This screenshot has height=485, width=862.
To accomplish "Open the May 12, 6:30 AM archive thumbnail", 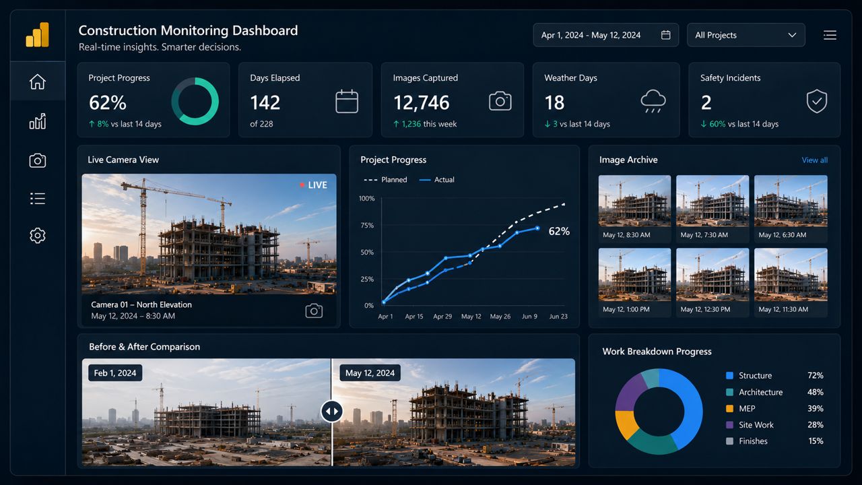I will 791,209.
